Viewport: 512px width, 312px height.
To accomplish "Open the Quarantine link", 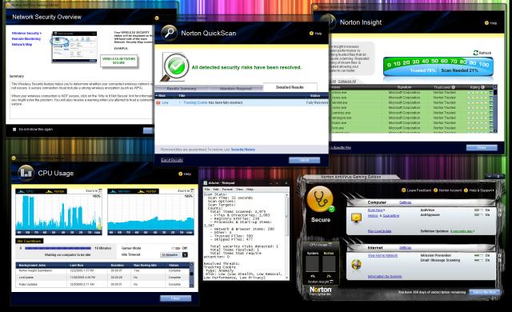I will (x=391, y=216).
